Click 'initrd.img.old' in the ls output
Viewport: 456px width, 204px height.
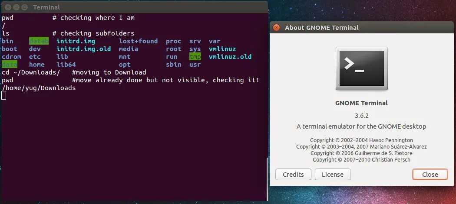tap(83, 49)
